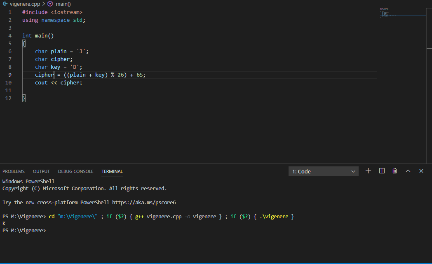
Task: Click the cube symbol icon beside main()
Action: tap(49, 4)
